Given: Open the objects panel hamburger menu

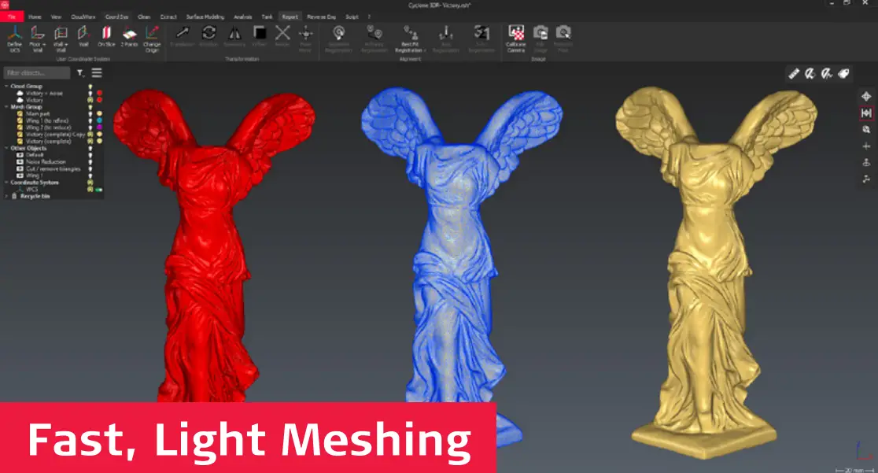Looking at the screenshot, I should pos(96,72).
